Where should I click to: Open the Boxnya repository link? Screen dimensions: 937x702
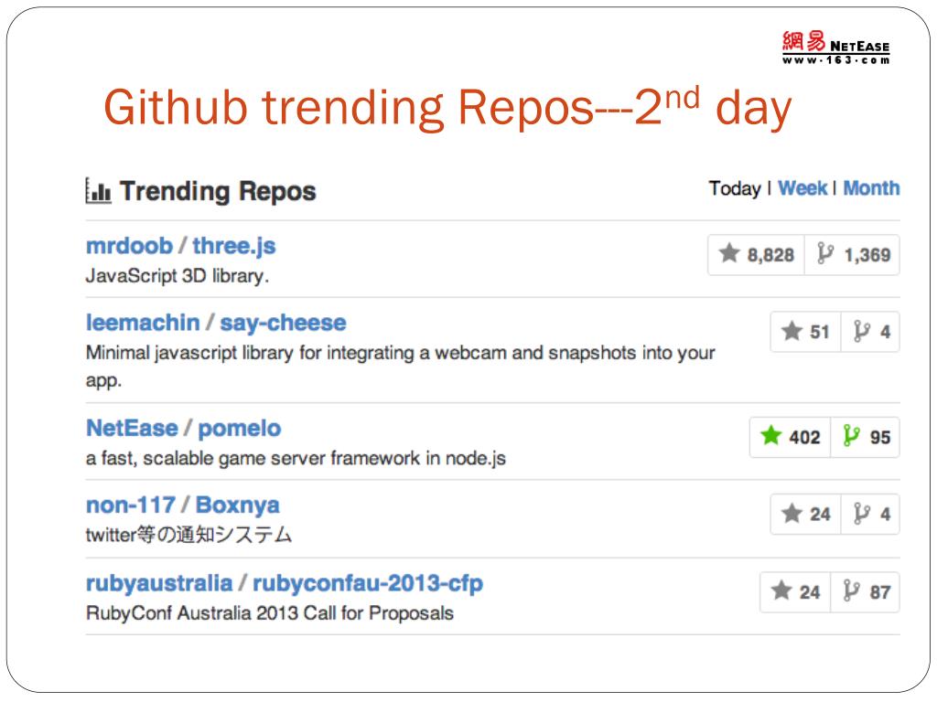click(237, 505)
